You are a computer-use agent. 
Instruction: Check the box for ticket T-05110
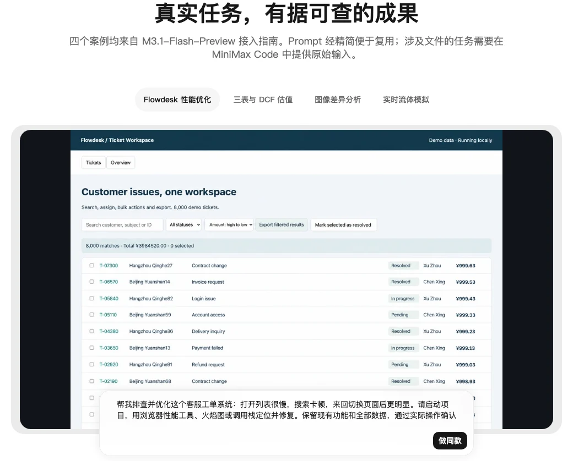click(x=91, y=315)
